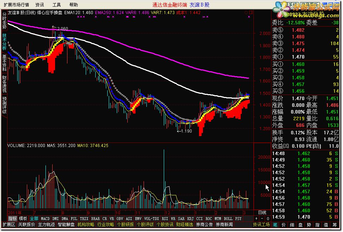
Task: Show the PSY indicator
Action: 239,219
